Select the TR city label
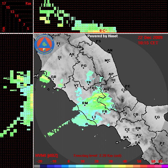 pyautogui.click(x=88, y=82)
